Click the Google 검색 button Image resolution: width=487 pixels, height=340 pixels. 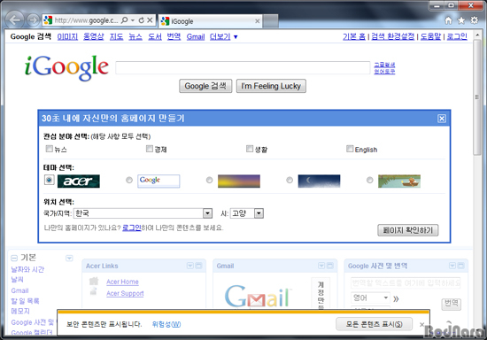[x=205, y=86]
